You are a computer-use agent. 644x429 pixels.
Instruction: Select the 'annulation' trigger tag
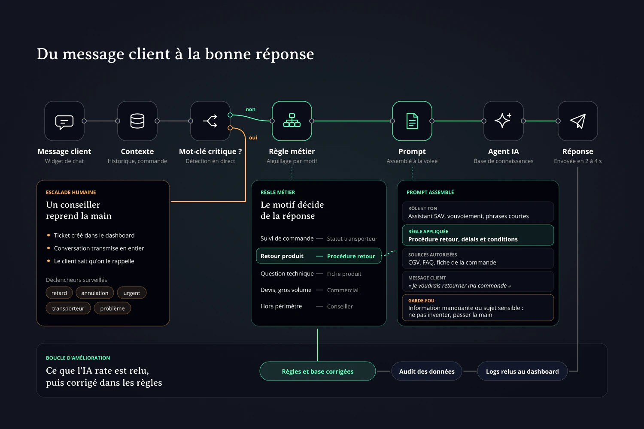coord(95,293)
